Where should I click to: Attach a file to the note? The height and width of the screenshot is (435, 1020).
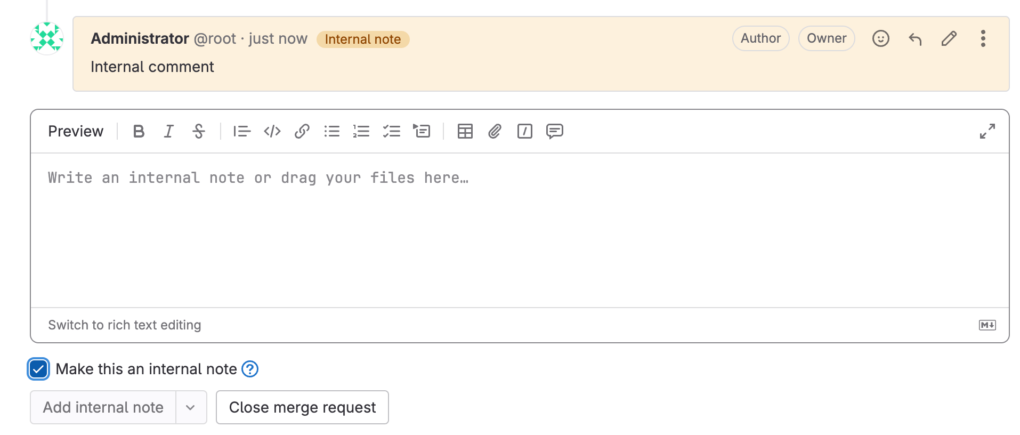point(495,131)
